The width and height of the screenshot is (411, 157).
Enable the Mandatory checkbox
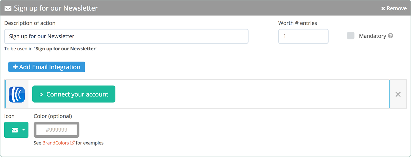point(351,36)
